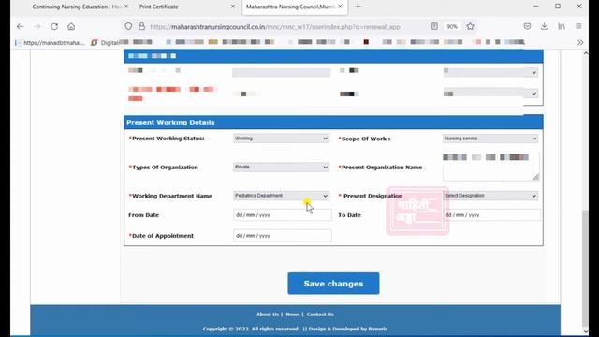Click page scrollbar up arrow

586,53
